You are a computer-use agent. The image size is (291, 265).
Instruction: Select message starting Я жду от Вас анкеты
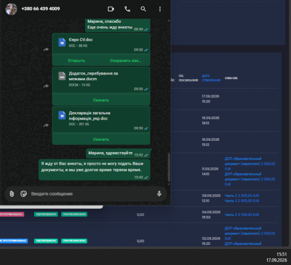click(x=94, y=170)
